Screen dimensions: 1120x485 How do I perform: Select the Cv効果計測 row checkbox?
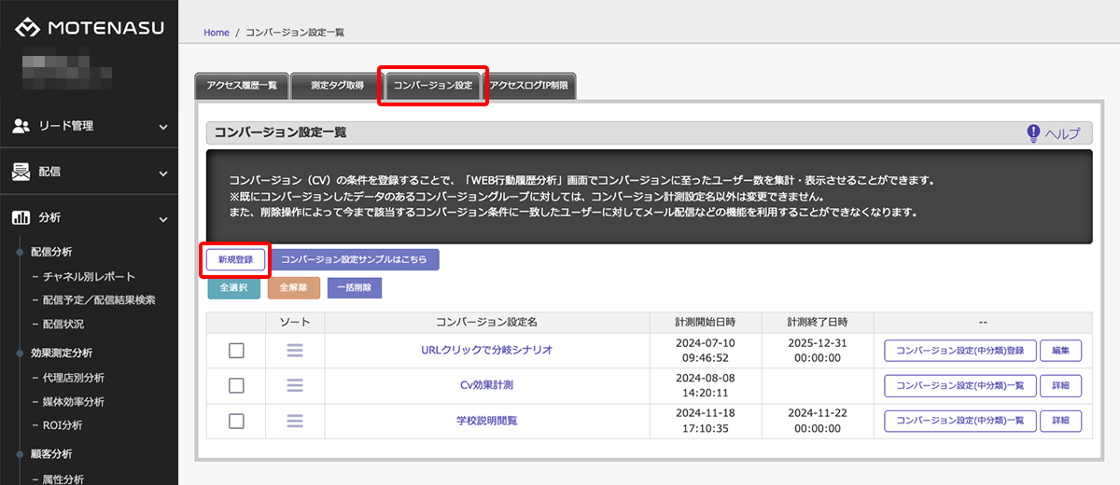point(236,385)
